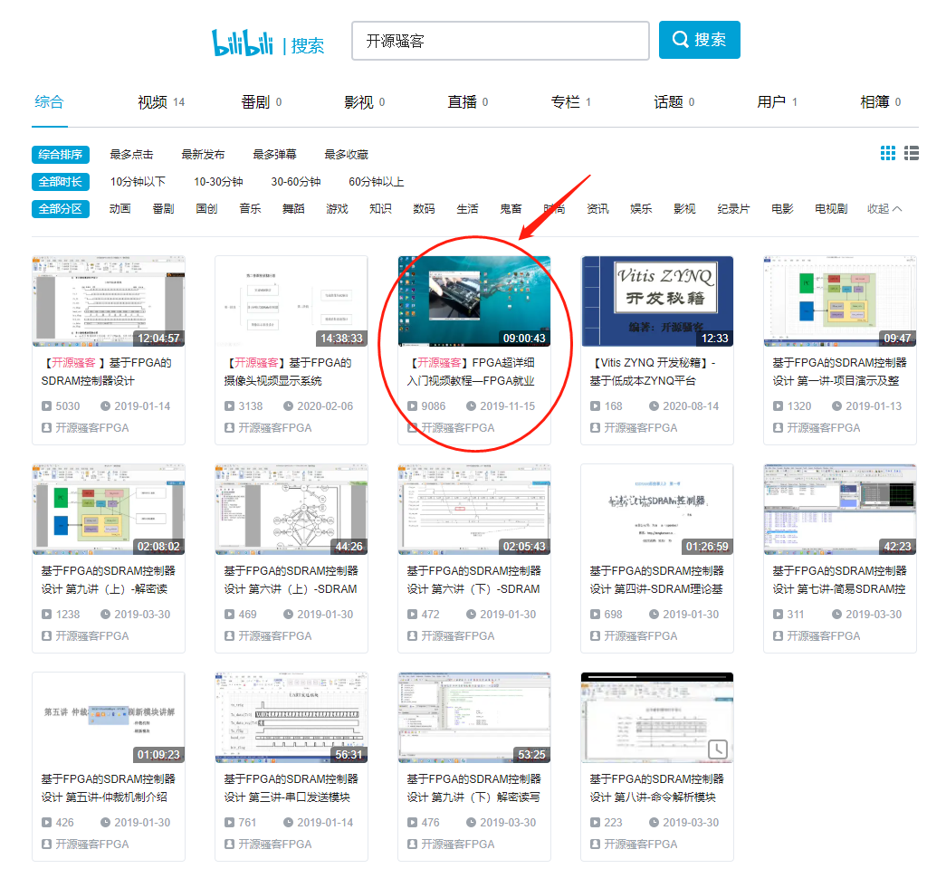Image resolution: width=946 pixels, height=878 pixels.
Task: Select 综合排序 sort option
Action: tap(61, 155)
